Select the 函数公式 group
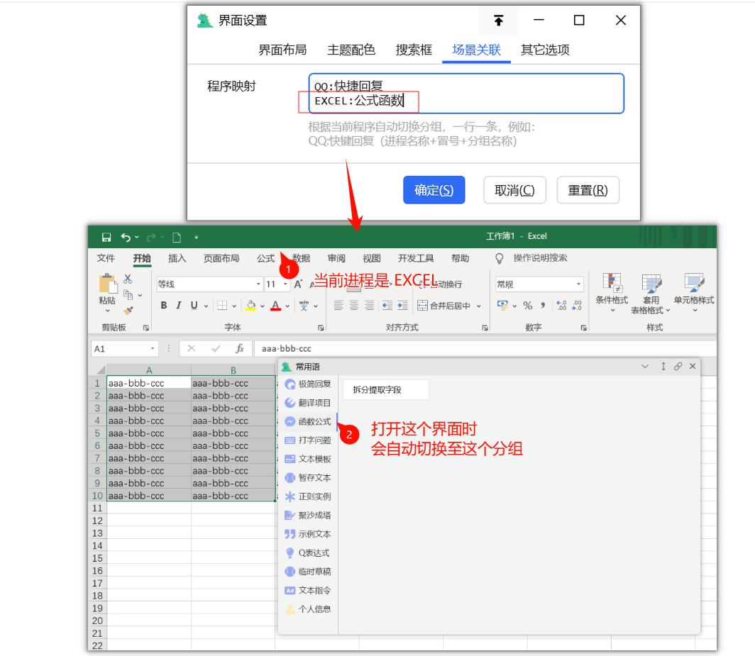The width and height of the screenshot is (755, 656). [x=308, y=421]
